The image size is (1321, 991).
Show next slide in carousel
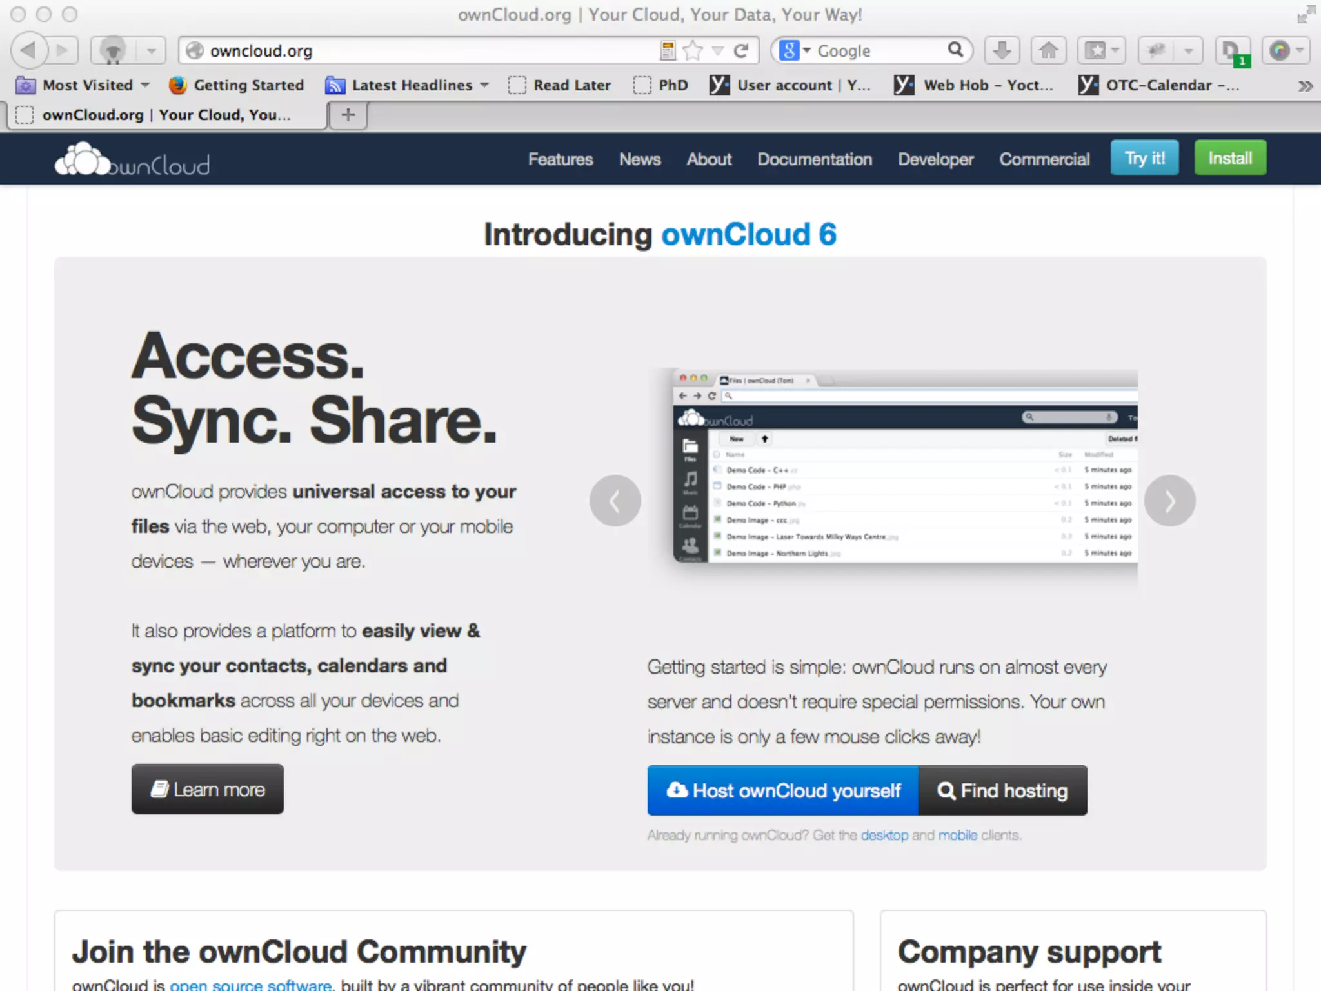point(1169,501)
